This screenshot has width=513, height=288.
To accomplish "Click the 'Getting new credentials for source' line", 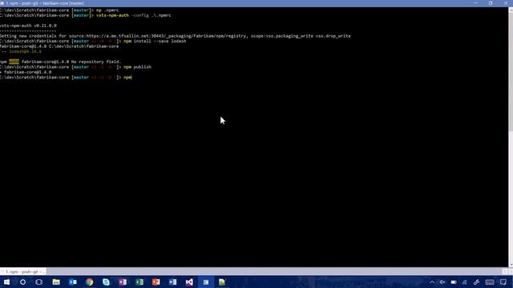I will [175, 36].
